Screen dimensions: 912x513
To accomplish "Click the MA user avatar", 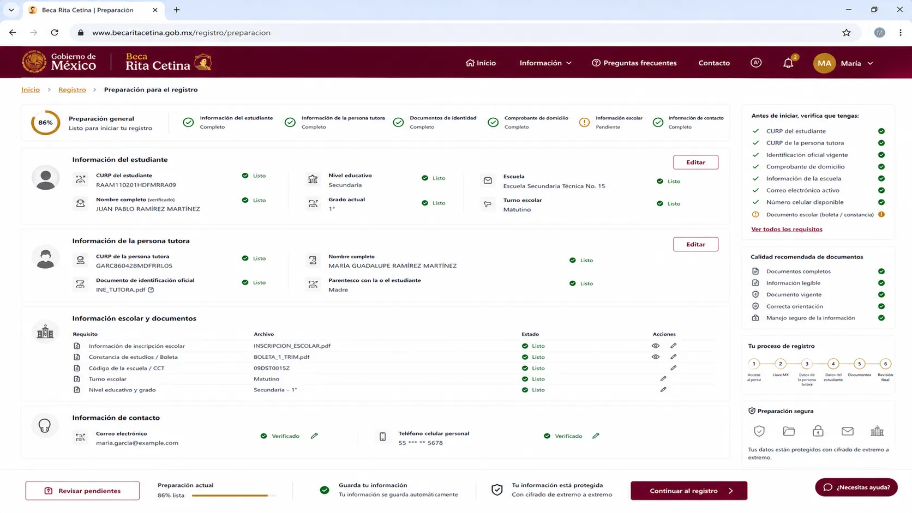I will click(x=824, y=63).
